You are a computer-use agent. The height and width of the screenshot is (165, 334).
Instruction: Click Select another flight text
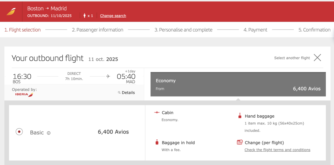pos(292,58)
